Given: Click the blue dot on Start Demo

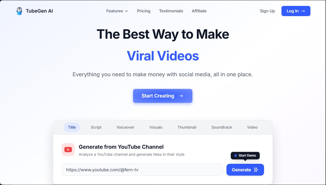Looking at the screenshot, I should point(236,155).
